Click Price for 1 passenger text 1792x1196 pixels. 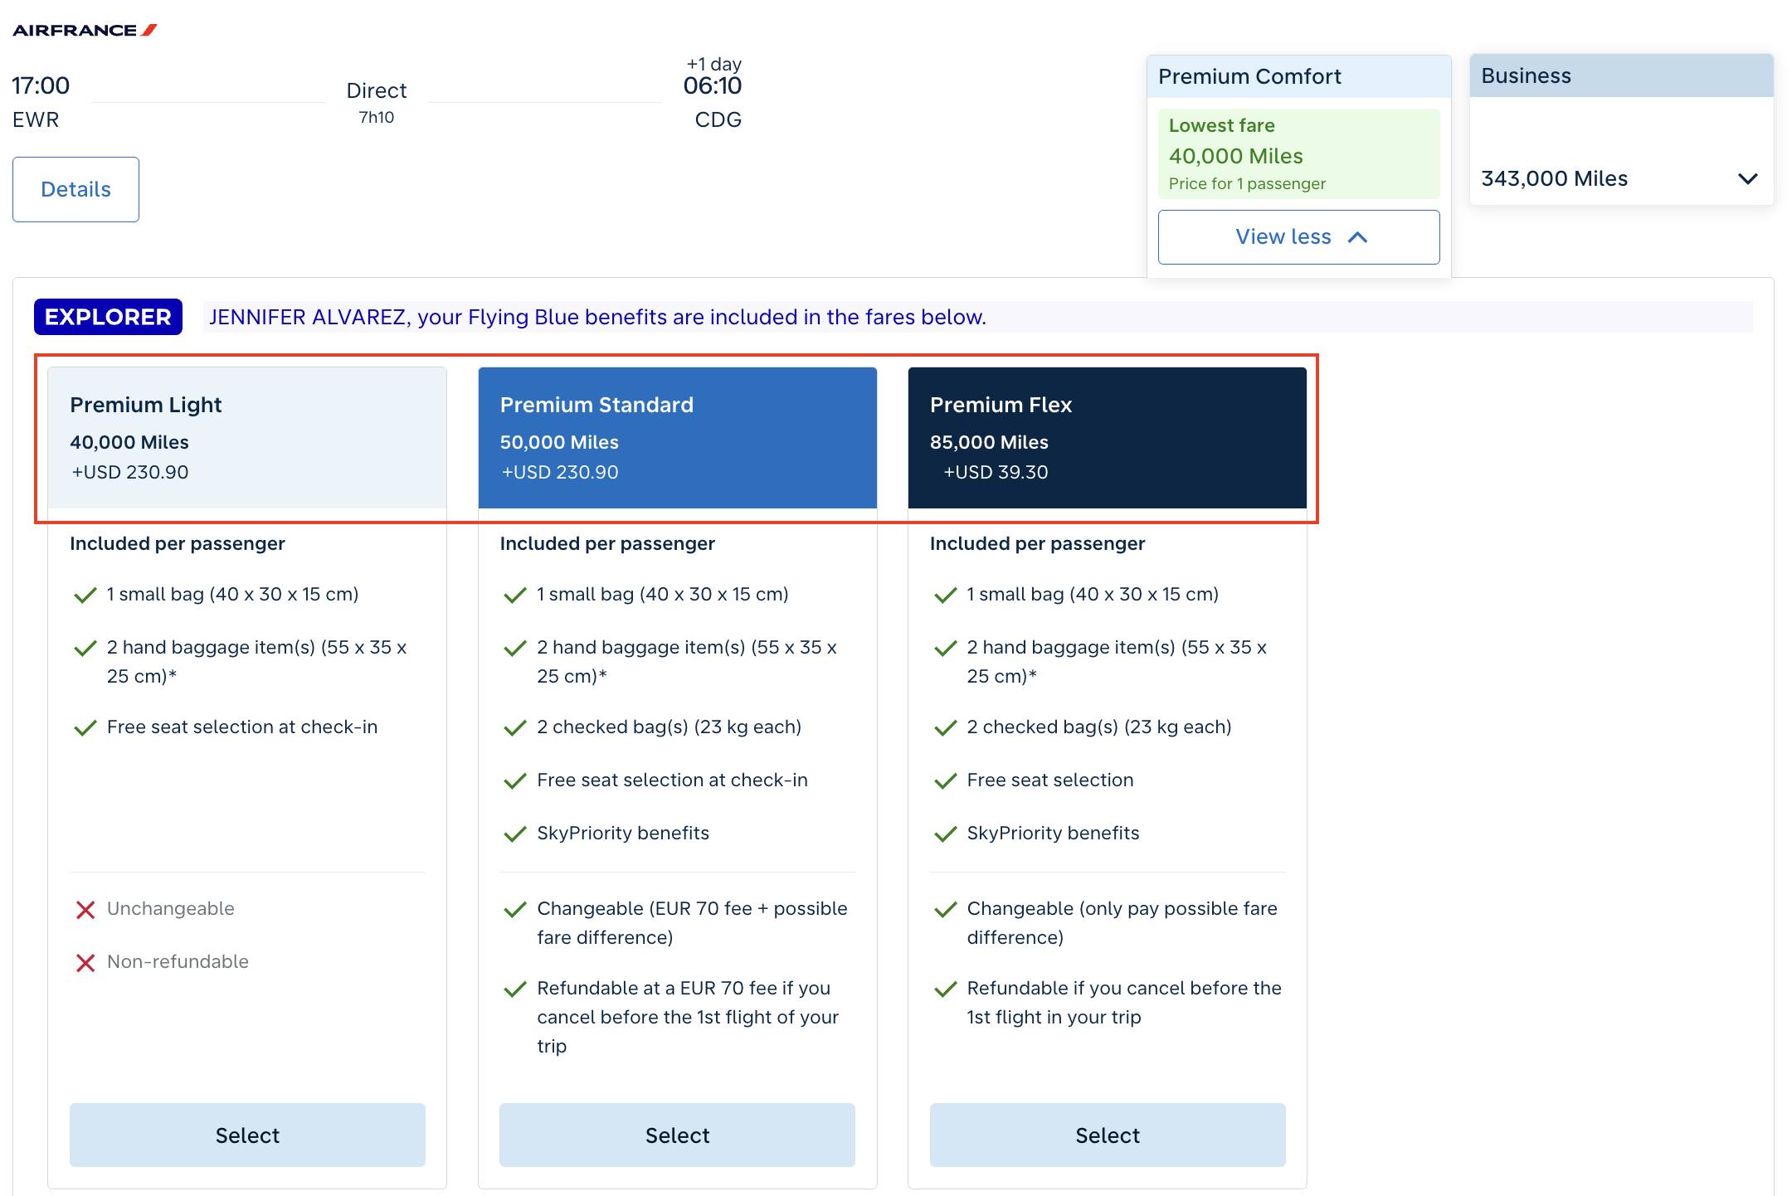(1247, 183)
